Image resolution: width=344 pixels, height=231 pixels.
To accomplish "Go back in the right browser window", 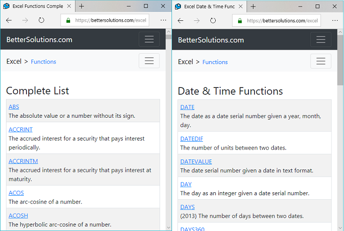I will click(180, 21).
